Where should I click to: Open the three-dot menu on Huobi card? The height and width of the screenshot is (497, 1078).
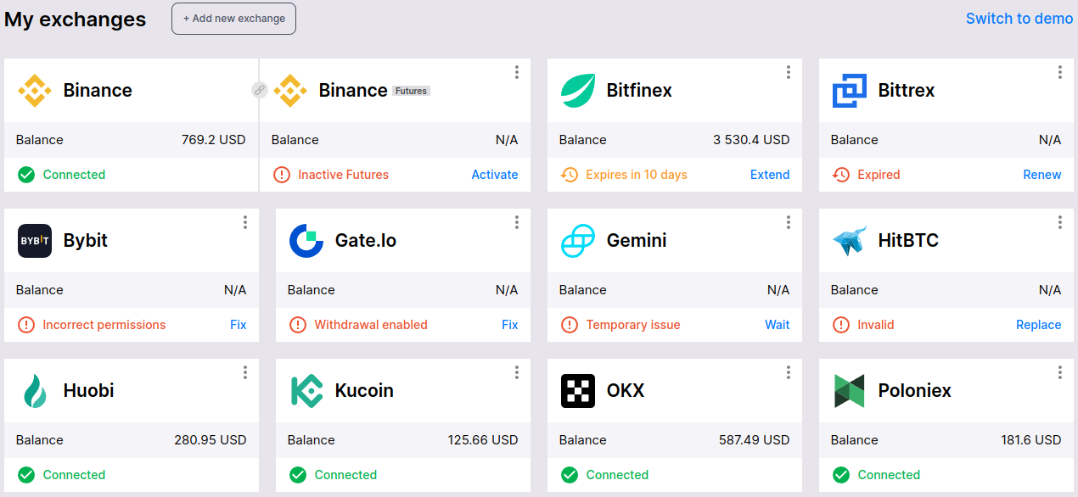[x=245, y=372]
